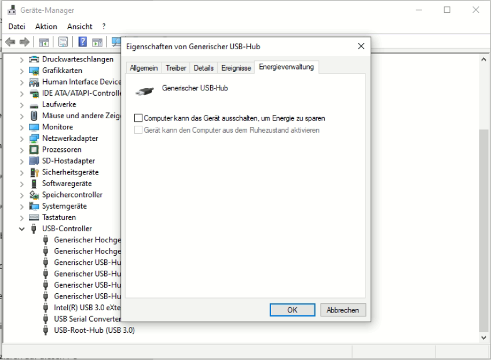Screen dimensions: 491x360
Task: Expand the Softwaregeräte node
Action: 21,184
